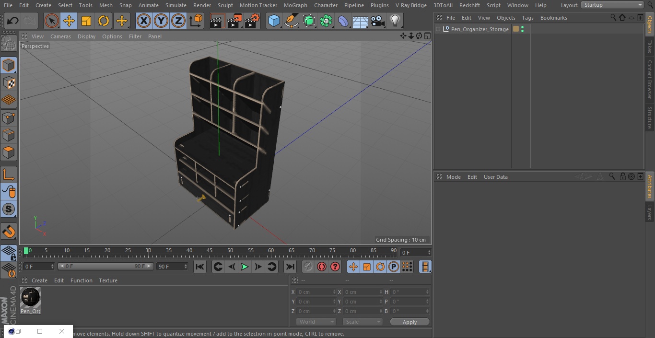This screenshot has height=338, width=655.
Task: Switch to Texture mode
Action: pyautogui.click(x=9, y=82)
